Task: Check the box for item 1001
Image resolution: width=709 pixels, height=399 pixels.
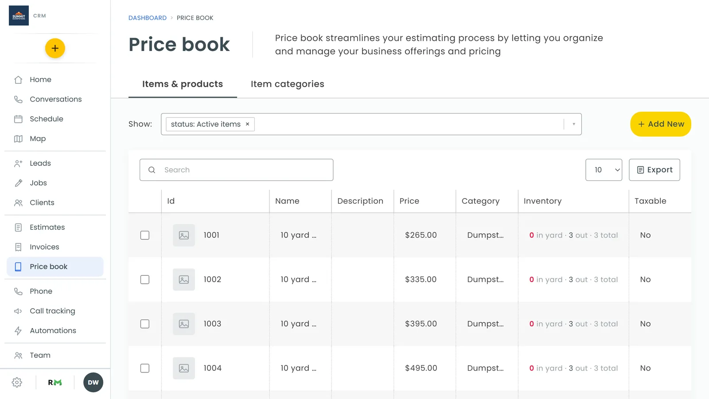Action: coord(145,235)
